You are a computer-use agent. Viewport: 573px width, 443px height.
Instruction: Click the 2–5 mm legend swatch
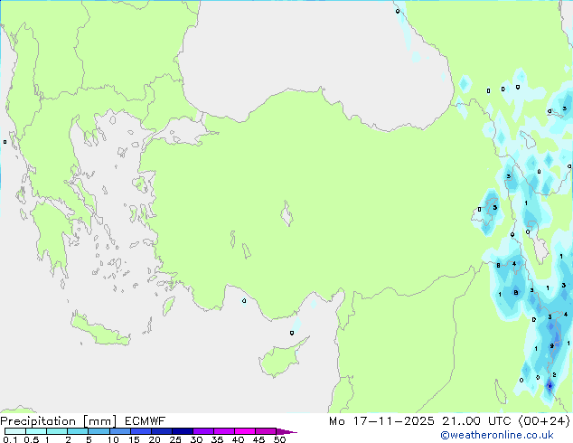pos(78,431)
